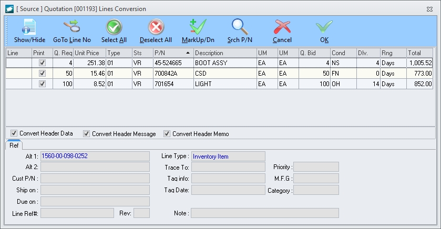Click condition OH cell
This screenshot has width=441, height=229.
[343, 84]
